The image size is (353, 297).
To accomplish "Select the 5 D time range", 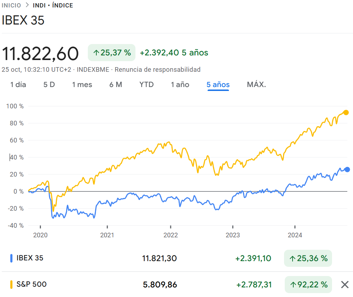I will click(49, 85).
